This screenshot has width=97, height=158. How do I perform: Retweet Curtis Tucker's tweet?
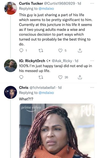point(41,51)
